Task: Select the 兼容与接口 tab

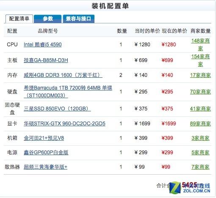Action: [78, 19]
